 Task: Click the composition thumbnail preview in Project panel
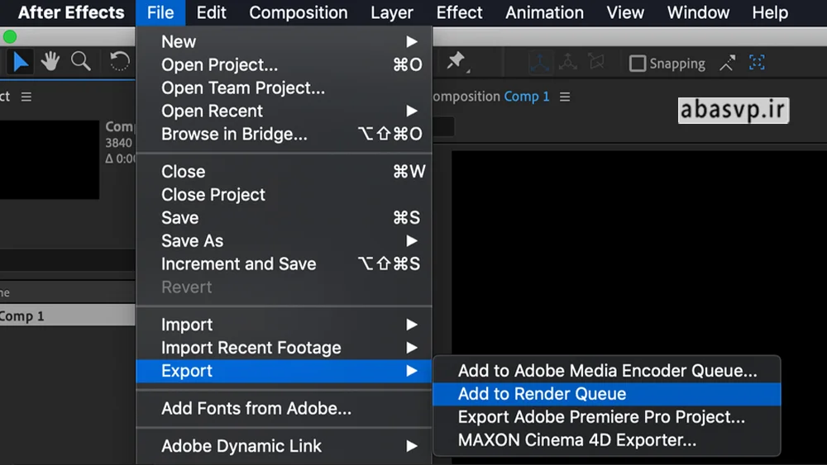click(50, 159)
